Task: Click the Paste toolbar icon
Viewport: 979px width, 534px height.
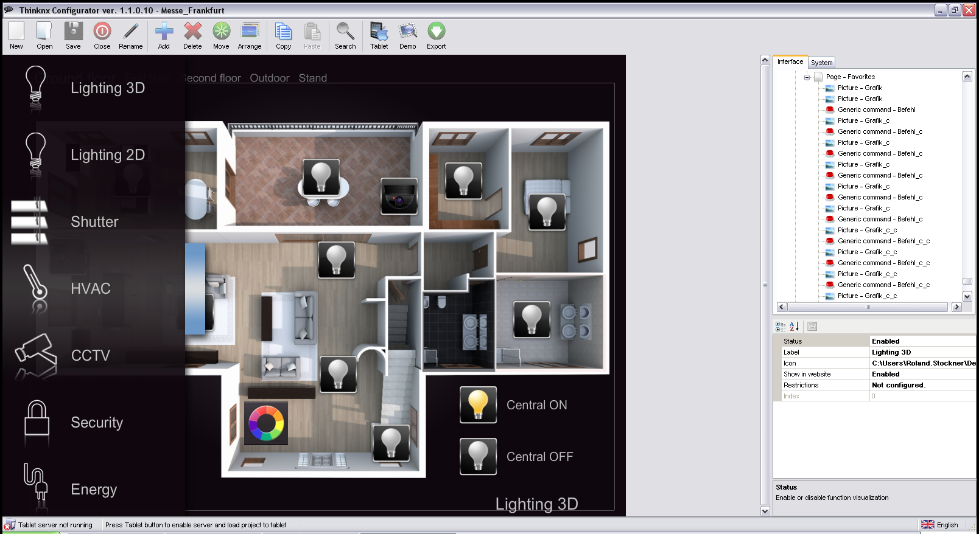Action: [x=312, y=35]
